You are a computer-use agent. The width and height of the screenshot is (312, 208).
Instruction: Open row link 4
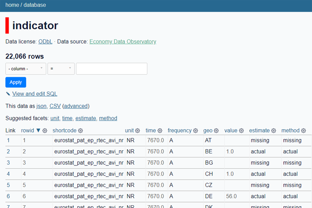(x=8, y=174)
